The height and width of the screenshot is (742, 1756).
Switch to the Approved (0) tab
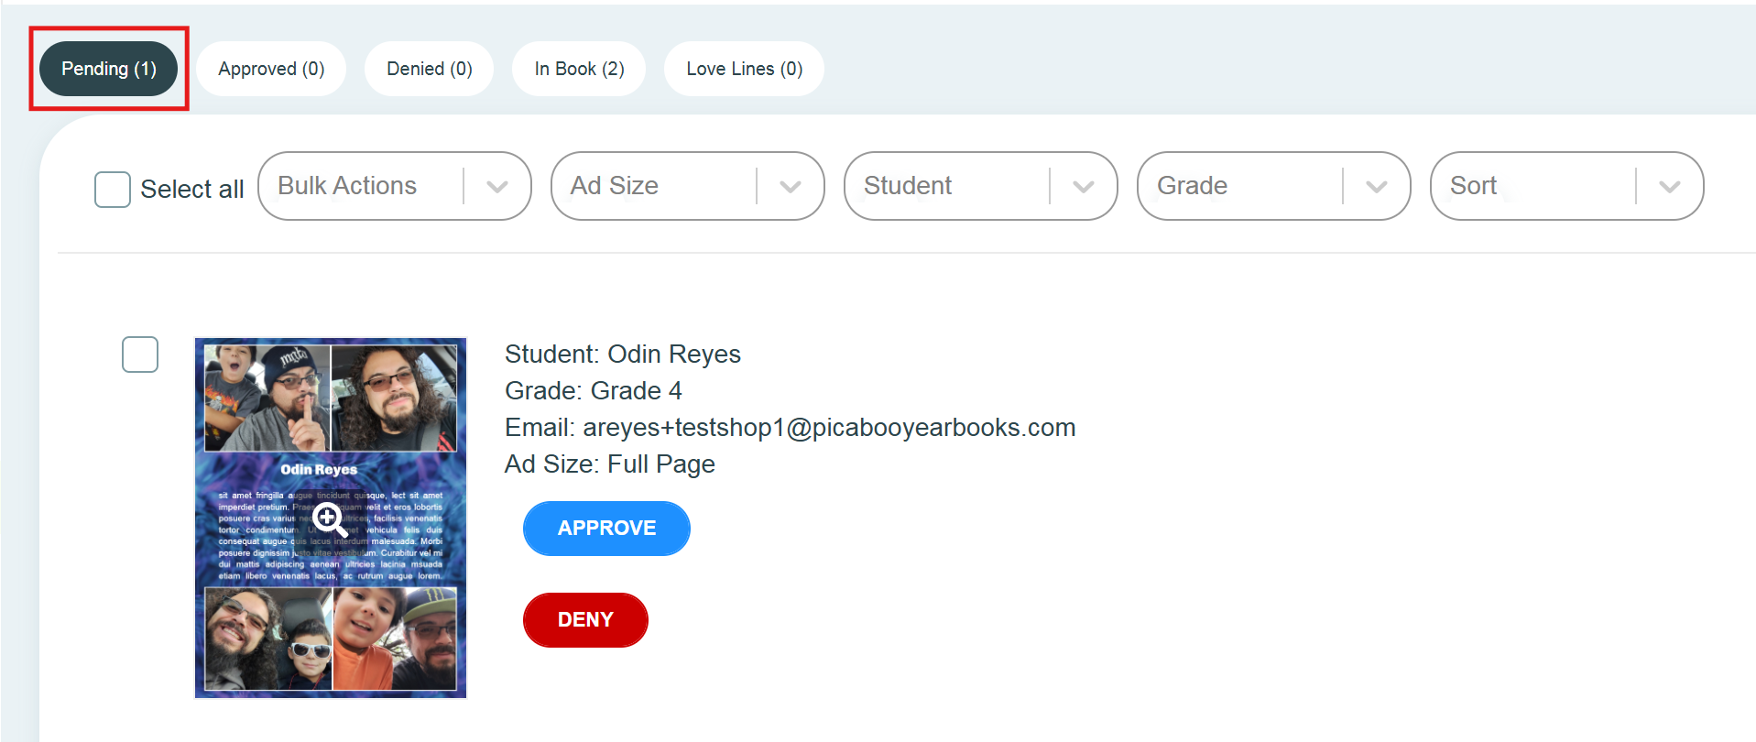coord(271,69)
